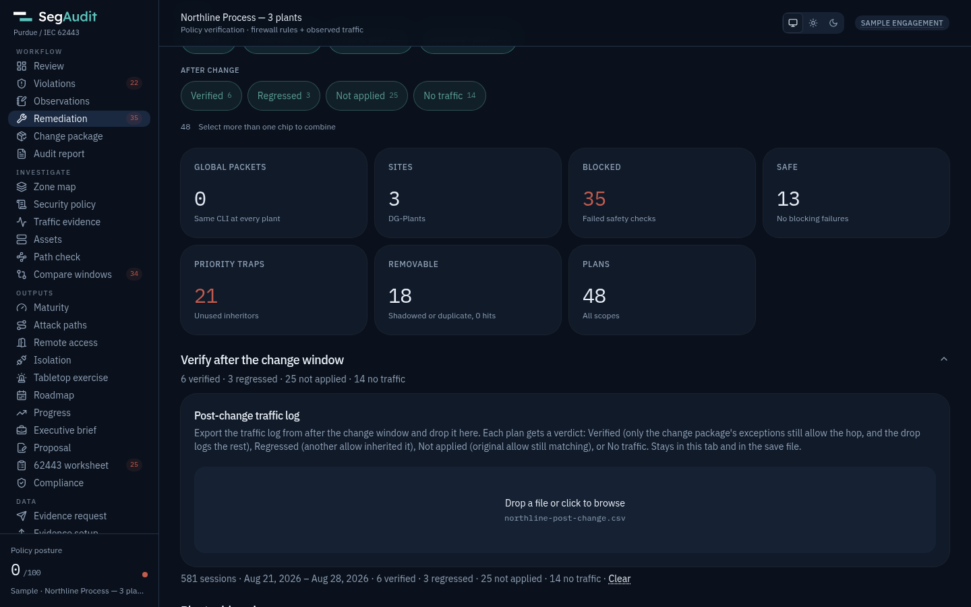Click the SegAudit logo

55,17
